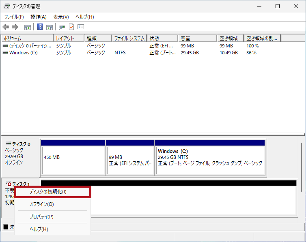Image resolution: width=306 pixels, height=242 pixels.
Task: Open the 表示(V) menu
Action: click(61, 17)
